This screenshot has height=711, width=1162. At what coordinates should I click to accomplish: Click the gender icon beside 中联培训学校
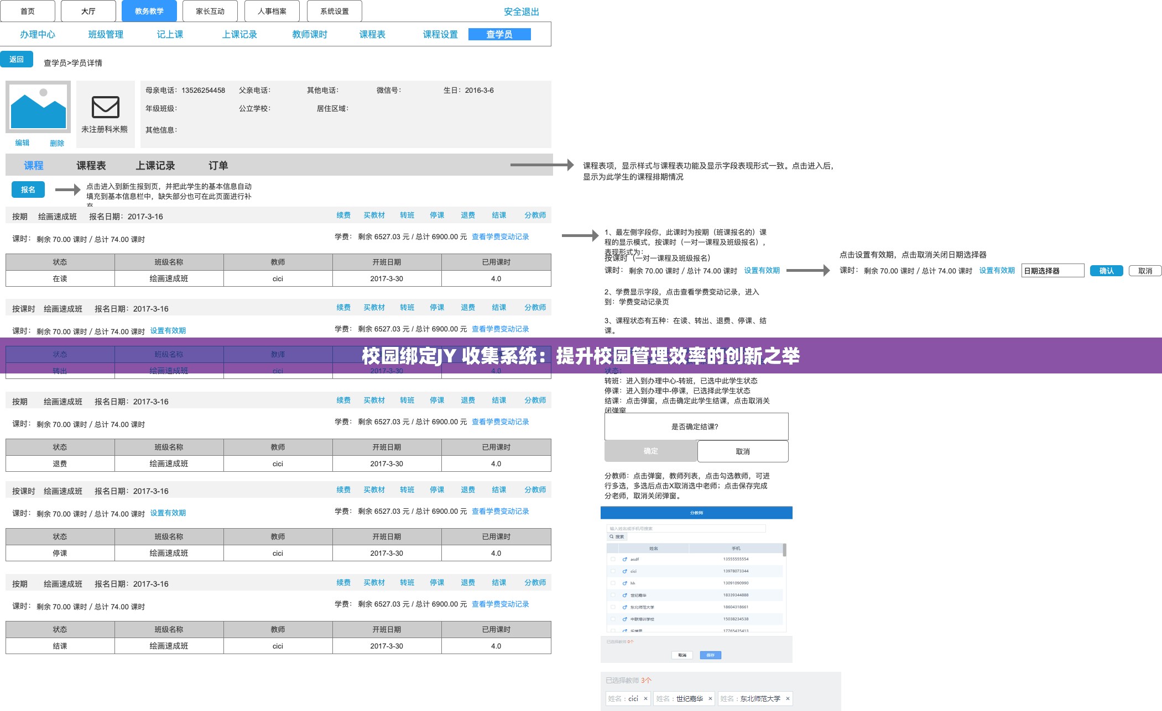pos(624,619)
